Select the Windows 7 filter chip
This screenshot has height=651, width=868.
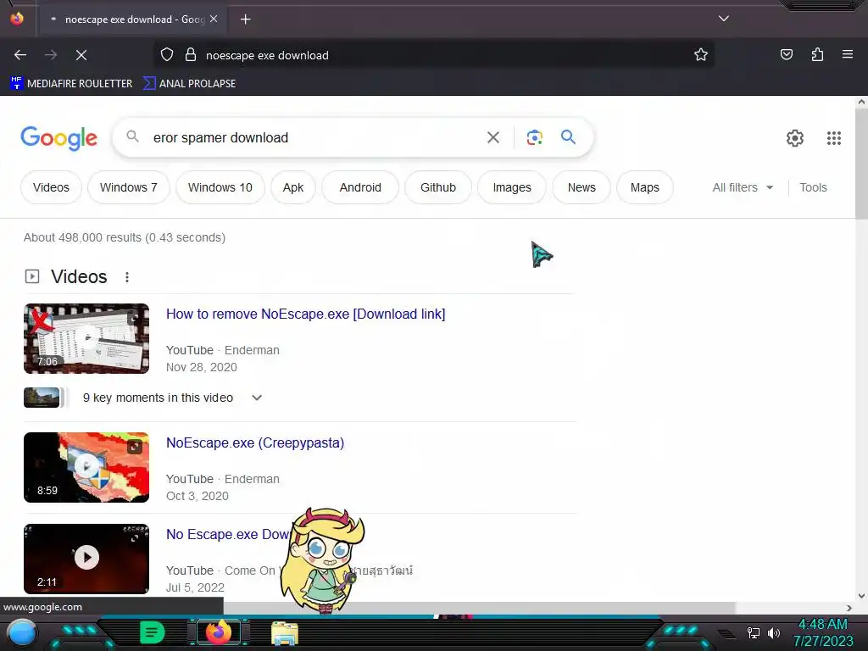pos(129,187)
